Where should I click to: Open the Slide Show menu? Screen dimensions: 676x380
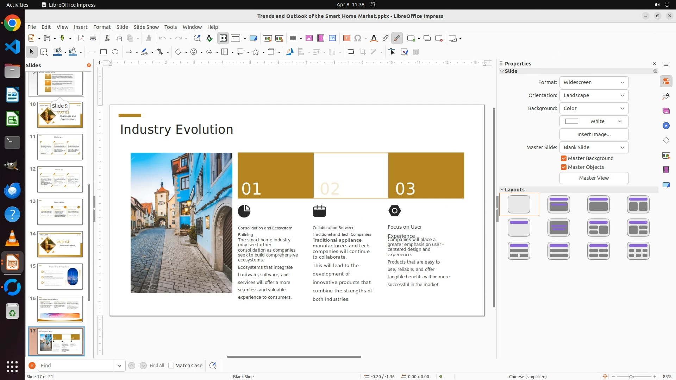pos(146,27)
